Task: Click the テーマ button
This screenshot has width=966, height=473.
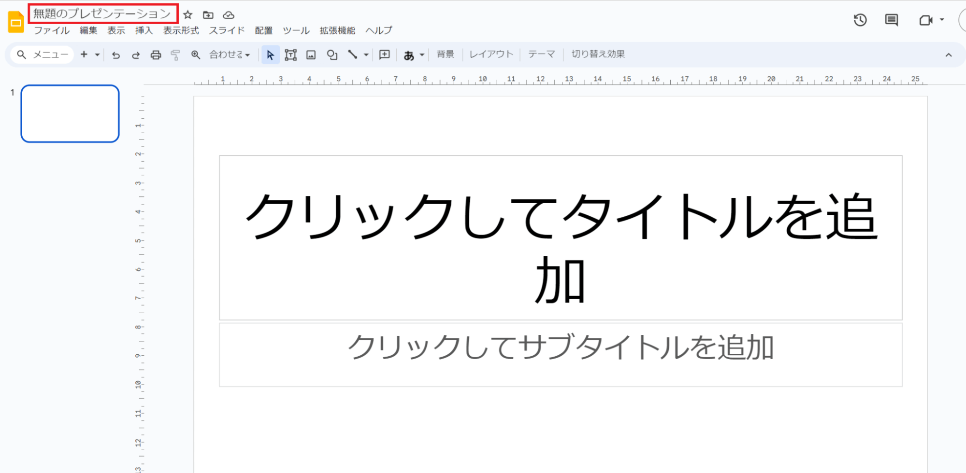Action: coord(541,54)
